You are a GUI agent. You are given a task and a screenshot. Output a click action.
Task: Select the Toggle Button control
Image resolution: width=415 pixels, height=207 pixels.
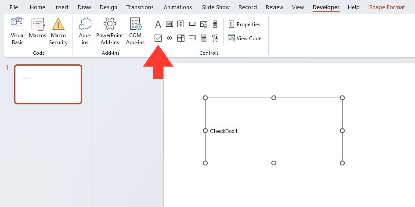(204, 38)
